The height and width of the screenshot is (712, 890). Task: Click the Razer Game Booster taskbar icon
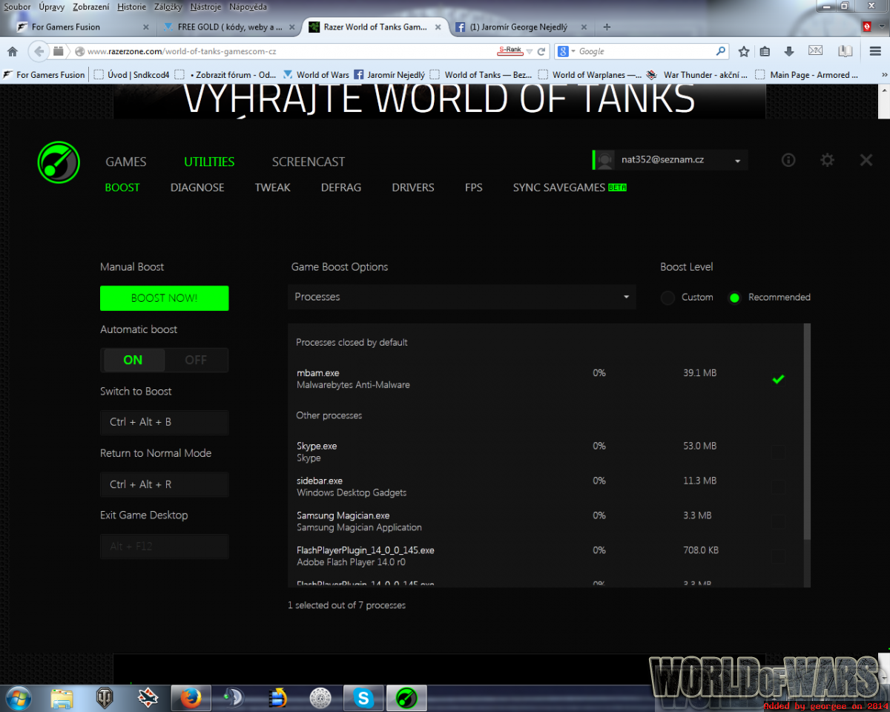pos(406,698)
